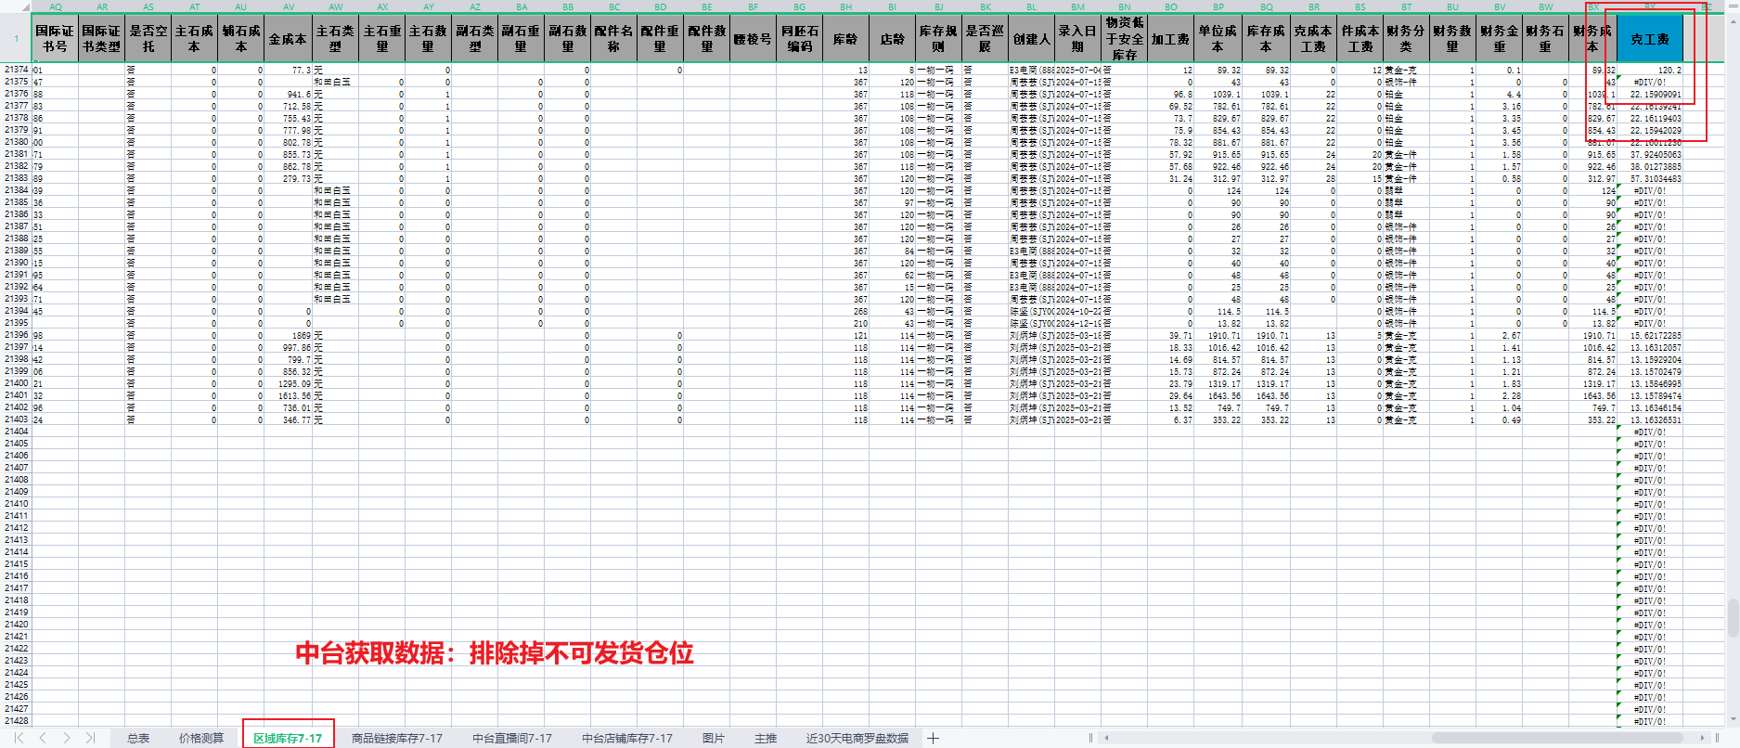Open the 总表 sheet tab
Viewport: 1740px width, 748px height.
138,739
